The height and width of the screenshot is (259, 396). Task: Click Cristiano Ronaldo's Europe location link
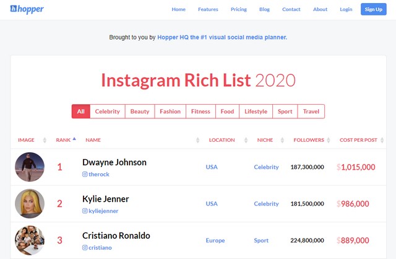point(215,240)
